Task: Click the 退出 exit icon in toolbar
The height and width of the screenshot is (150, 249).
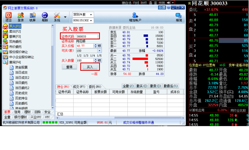Action: click(x=9, y=17)
